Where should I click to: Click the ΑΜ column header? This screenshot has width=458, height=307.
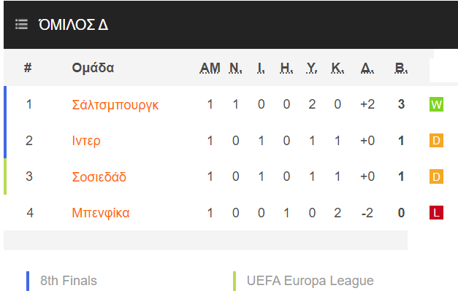click(x=210, y=69)
